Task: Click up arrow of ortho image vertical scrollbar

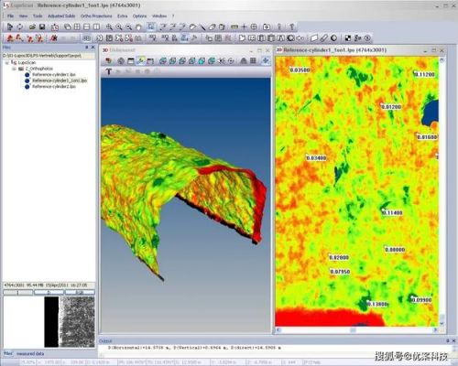Action: tap(442, 60)
